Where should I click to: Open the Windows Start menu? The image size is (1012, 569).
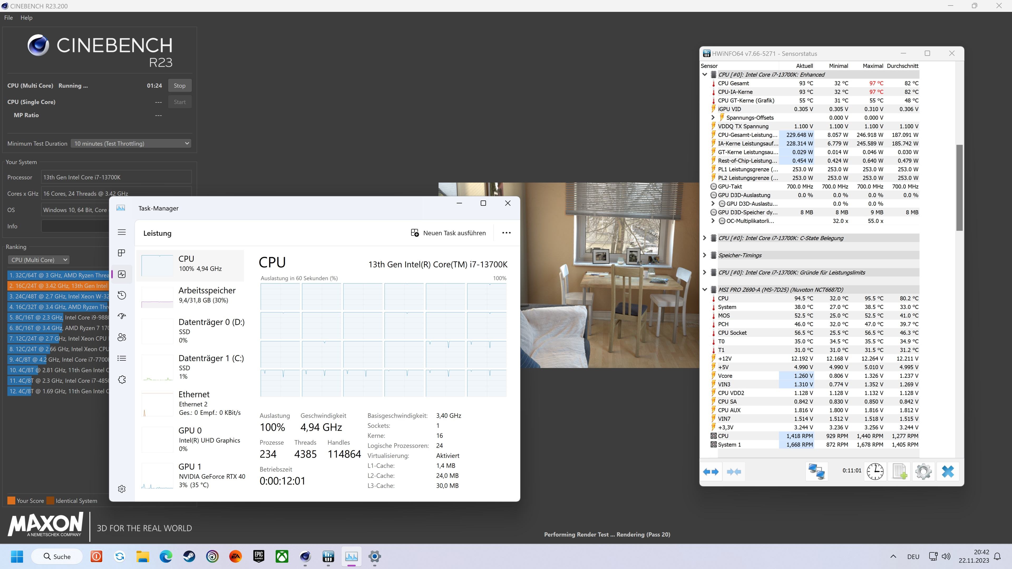click(x=17, y=556)
